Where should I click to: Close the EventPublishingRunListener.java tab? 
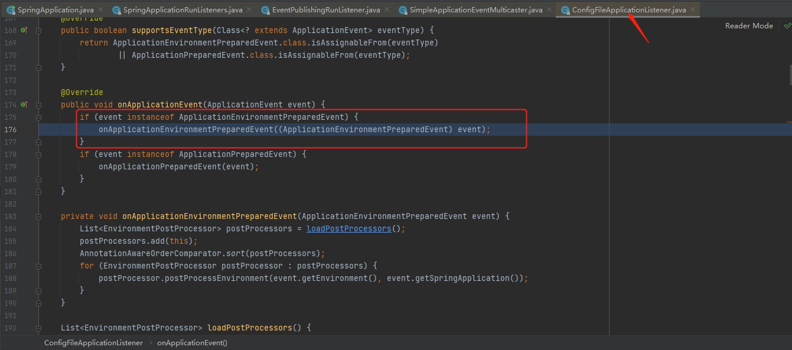click(x=387, y=10)
